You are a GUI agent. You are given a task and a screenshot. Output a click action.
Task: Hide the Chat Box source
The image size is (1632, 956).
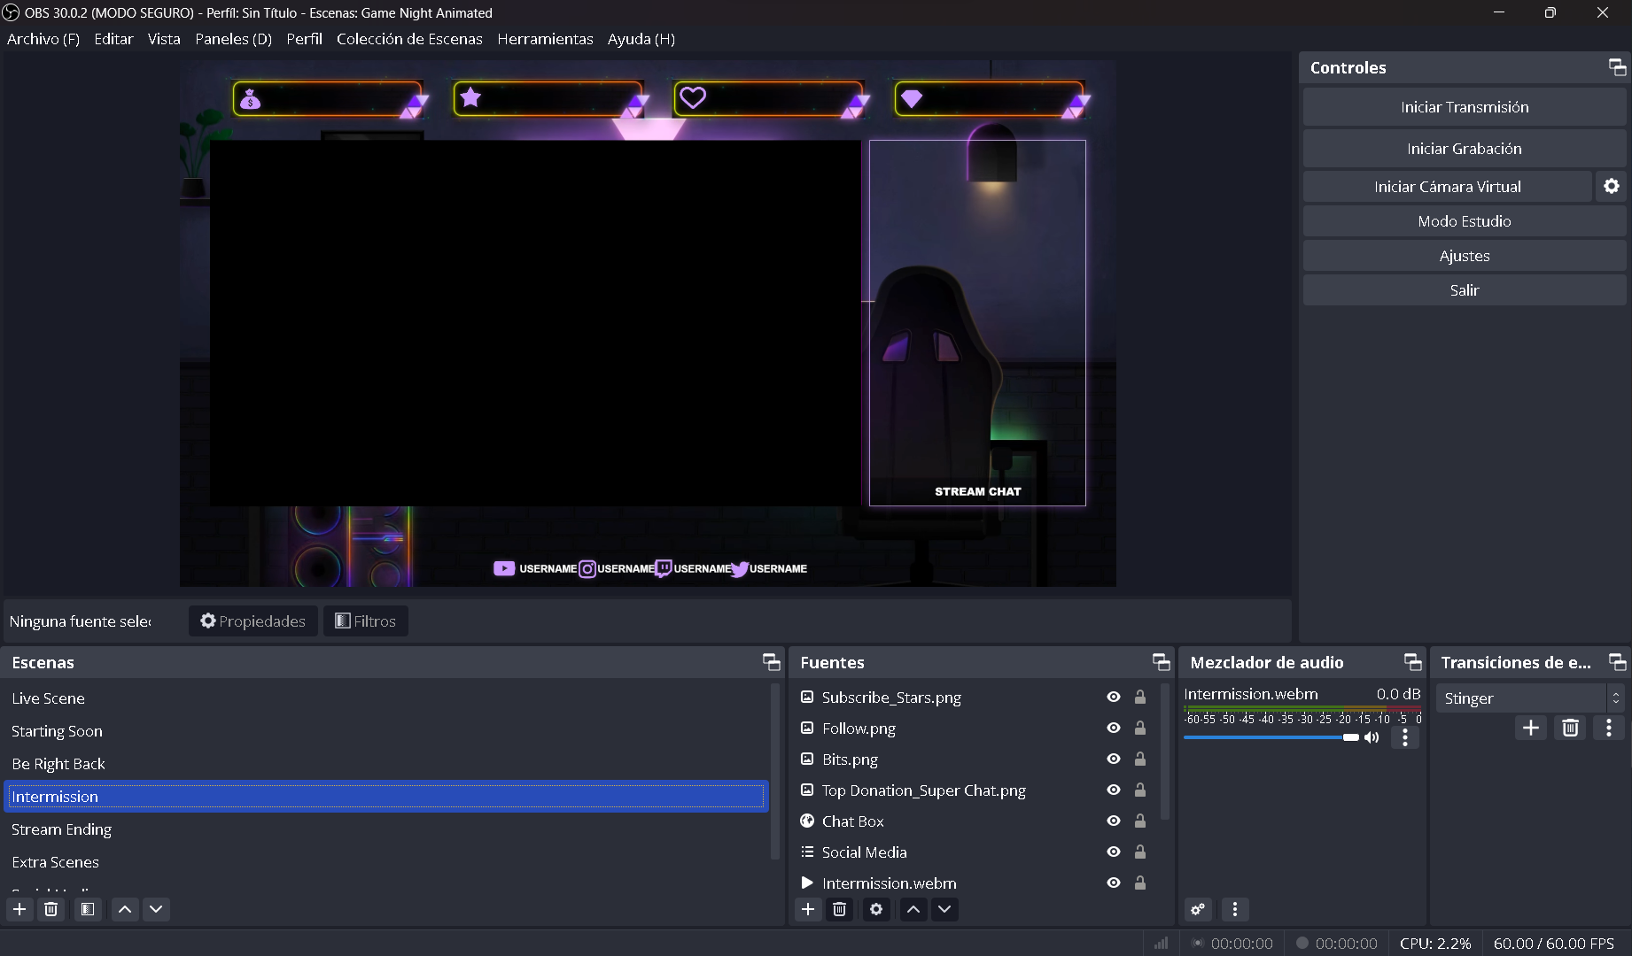pos(1114,821)
